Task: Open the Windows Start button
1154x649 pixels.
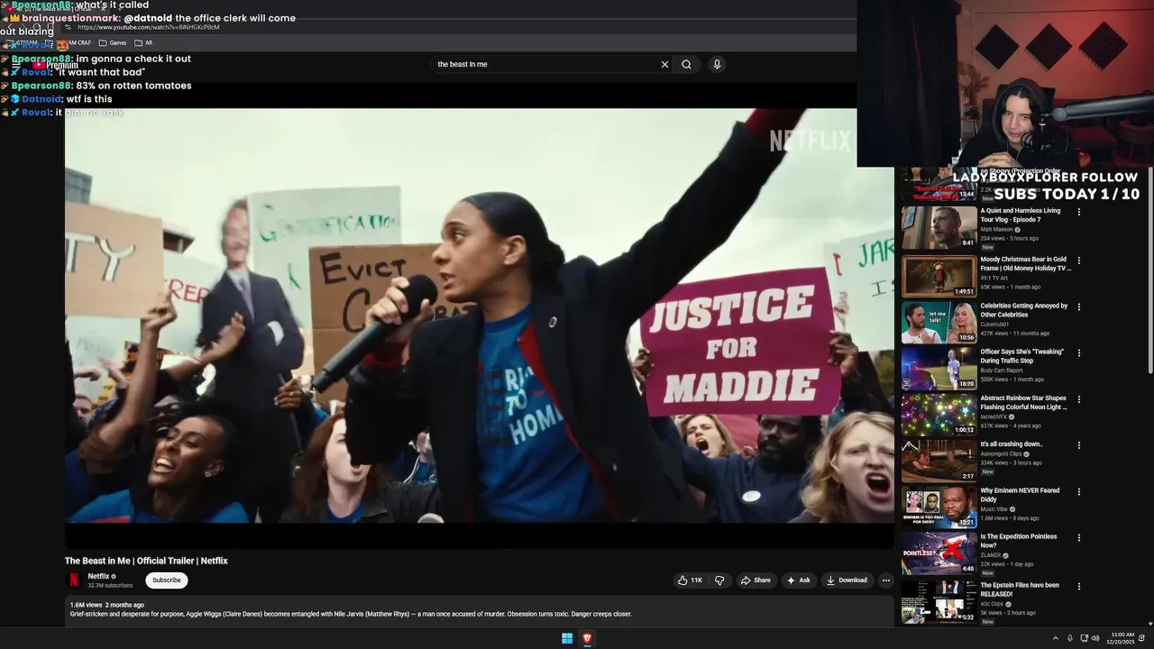Action: point(567,638)
